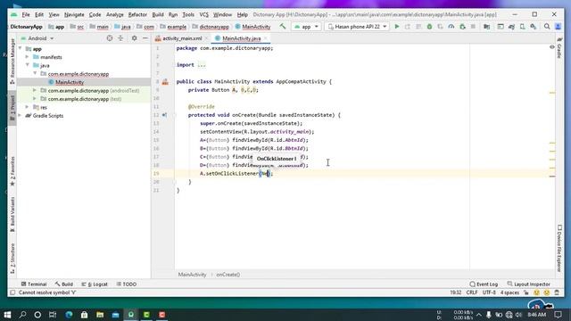The height and width of the screenshot is (321, 571).
Task: Run the app with the green play icon
Action: (397, 27)
